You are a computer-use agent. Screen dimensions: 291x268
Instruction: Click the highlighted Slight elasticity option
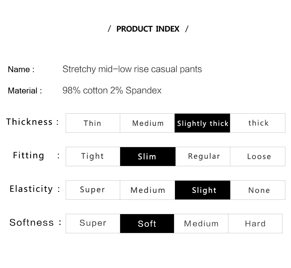pyautogui.click(x=203, y=190)
